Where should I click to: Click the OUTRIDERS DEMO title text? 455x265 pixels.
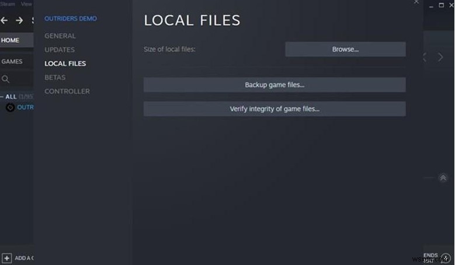pos(71,19)
